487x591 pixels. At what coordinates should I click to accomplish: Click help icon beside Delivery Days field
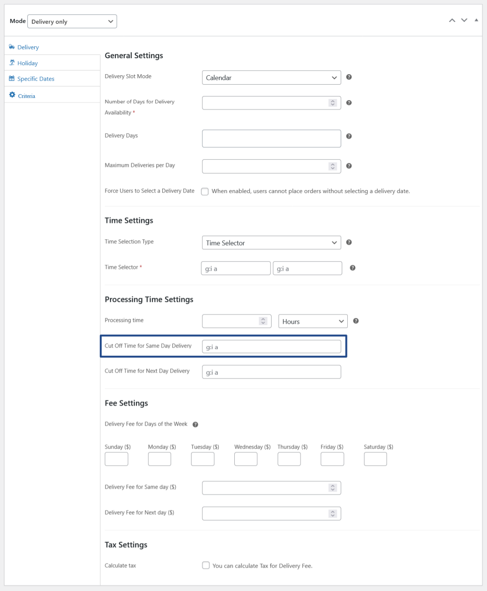(x=349, y=136)
